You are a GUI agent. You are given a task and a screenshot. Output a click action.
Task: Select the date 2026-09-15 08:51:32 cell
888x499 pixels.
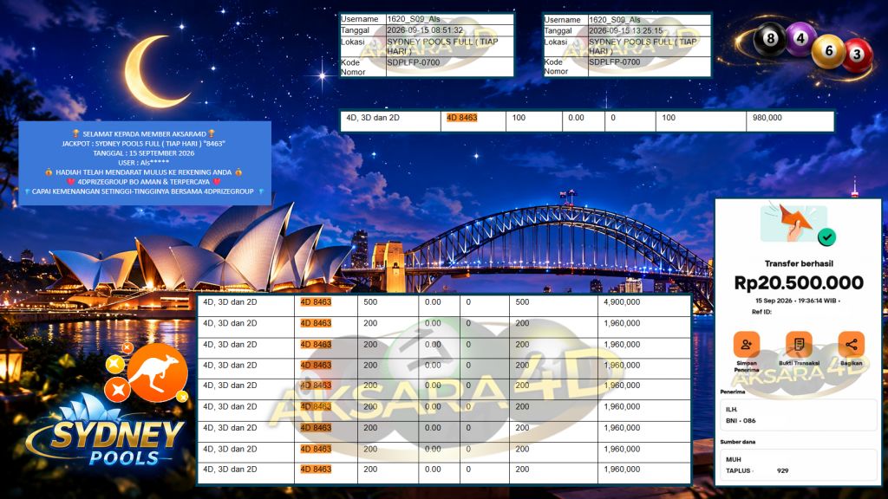[449, 30]
